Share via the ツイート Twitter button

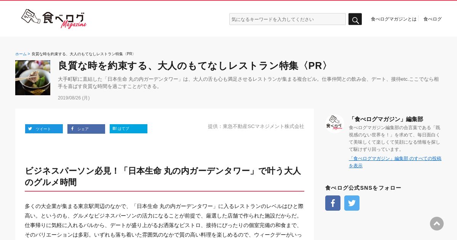(x=44, y=129)
